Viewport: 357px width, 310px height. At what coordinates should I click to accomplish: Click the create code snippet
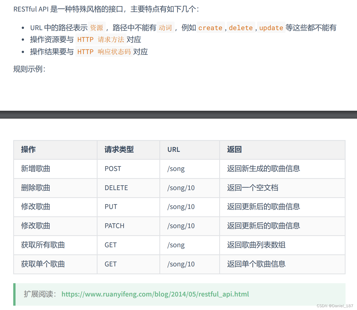[x=211, y=28]
